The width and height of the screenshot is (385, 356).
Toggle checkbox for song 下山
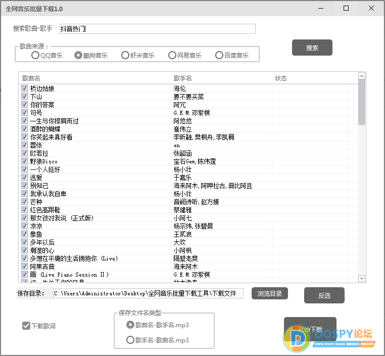point(25,97)
